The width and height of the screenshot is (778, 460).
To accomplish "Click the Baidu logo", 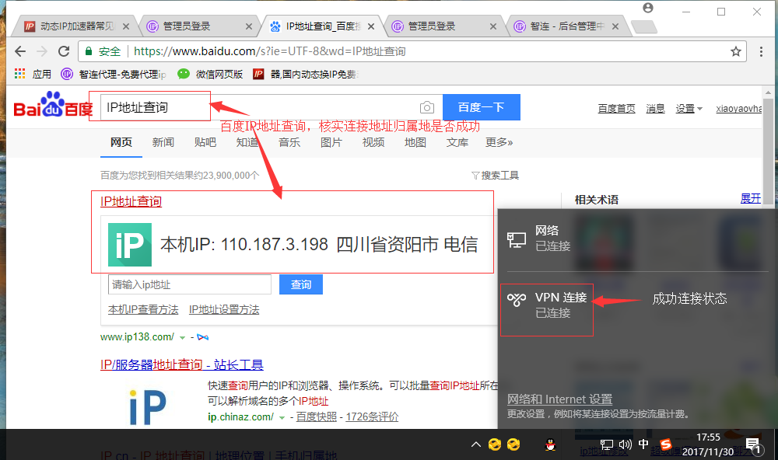I will click(x=51, y=106).
